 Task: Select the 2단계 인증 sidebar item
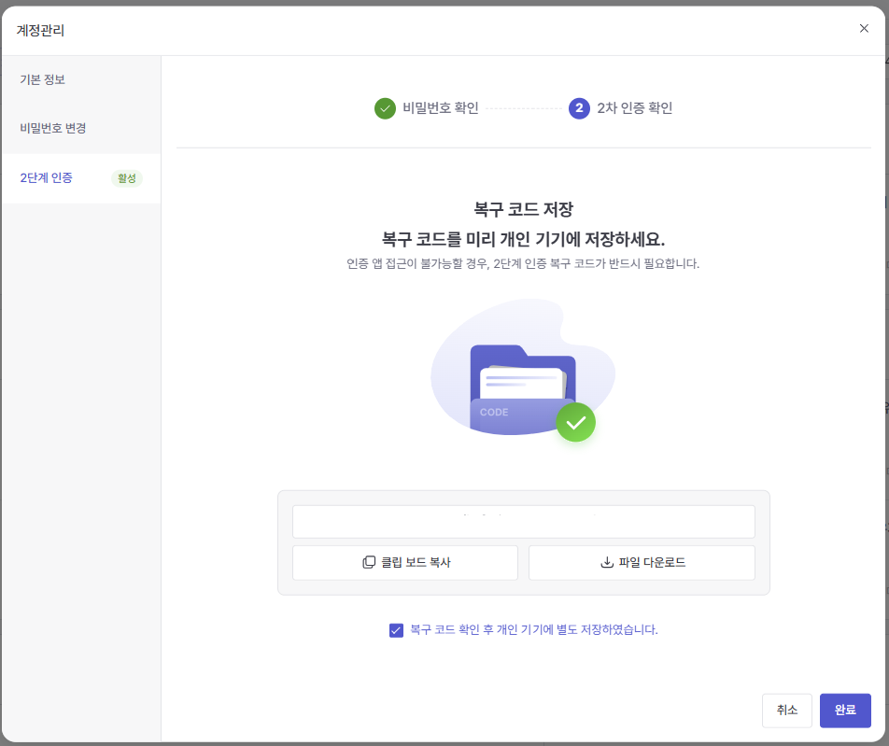(47, 178)
